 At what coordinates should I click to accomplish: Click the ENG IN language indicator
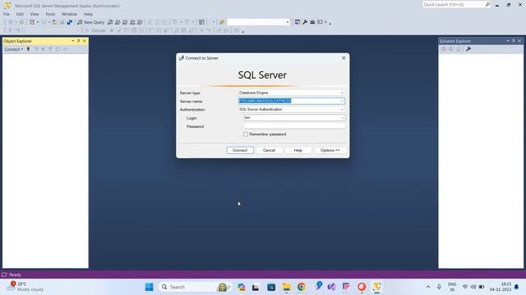click(x=452, y=287)
